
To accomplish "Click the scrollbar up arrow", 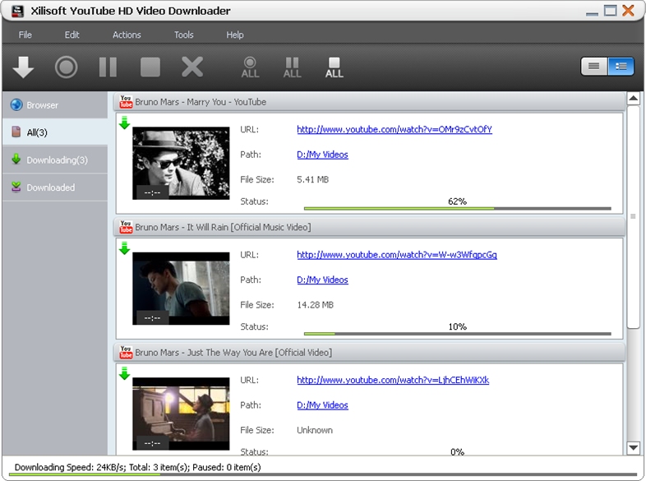I will (633, 99).
